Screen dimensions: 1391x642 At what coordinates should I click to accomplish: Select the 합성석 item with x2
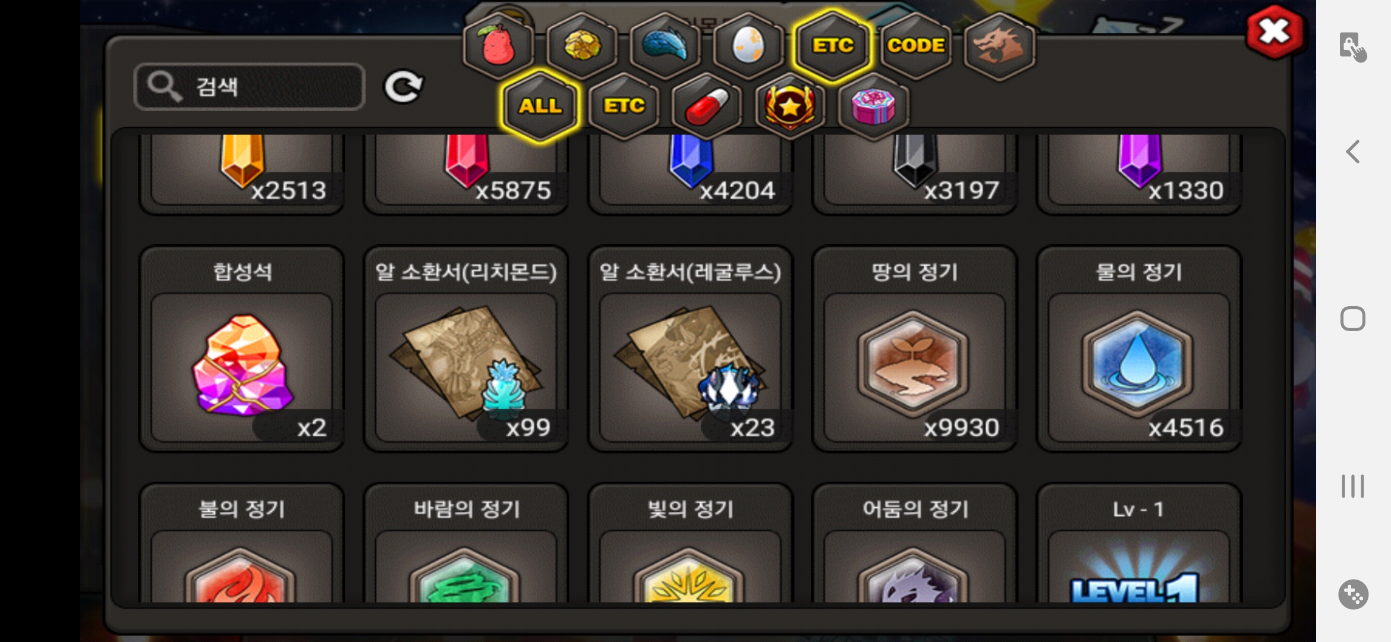(x=242, y=349)
